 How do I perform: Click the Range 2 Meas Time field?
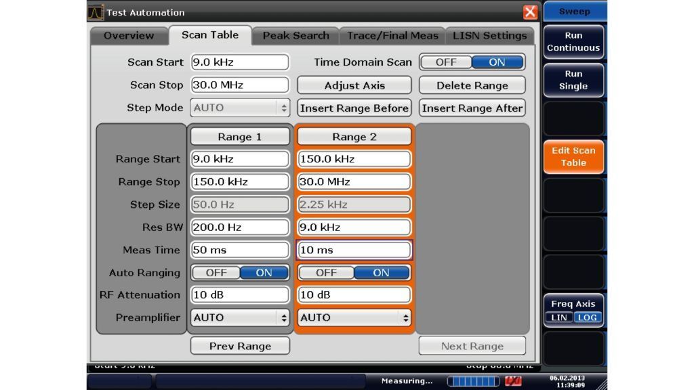(354, 250)
